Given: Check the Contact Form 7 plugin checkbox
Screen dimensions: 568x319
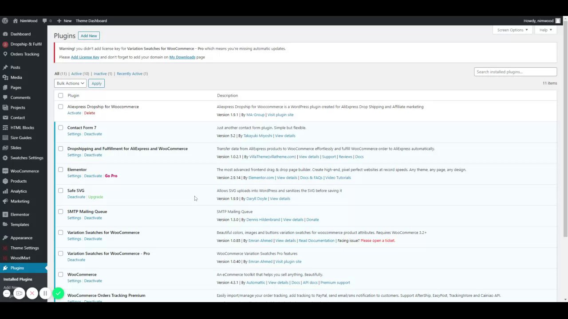Looking at the screenshot, I should click(61, 128).
